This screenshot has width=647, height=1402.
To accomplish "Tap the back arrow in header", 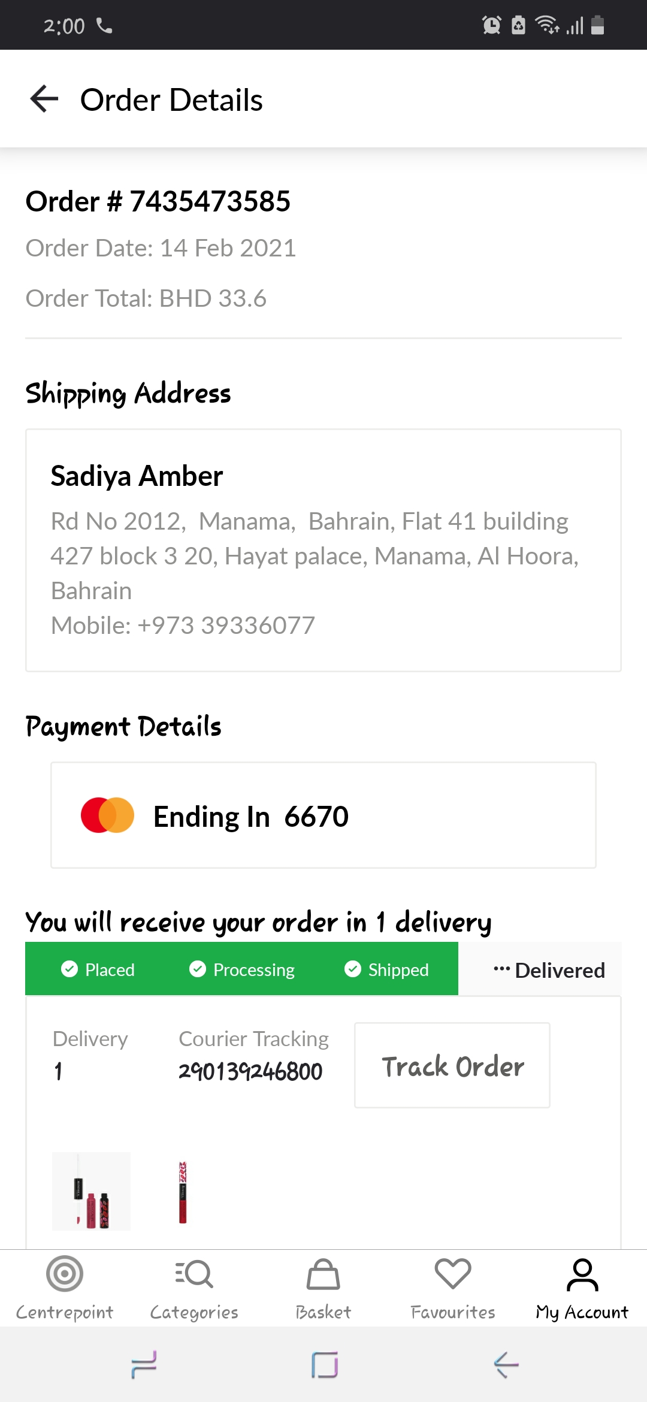I will (44, 99).
